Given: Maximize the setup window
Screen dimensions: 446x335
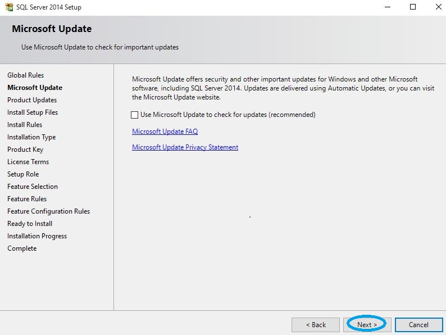Looking at the screenshot, I should [x=413, y=7].
